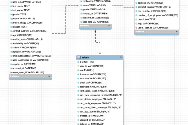The image size is (188, 125).
Task: Select the availability VARCHAR(35) column
Action: click(x=26, y=43)
